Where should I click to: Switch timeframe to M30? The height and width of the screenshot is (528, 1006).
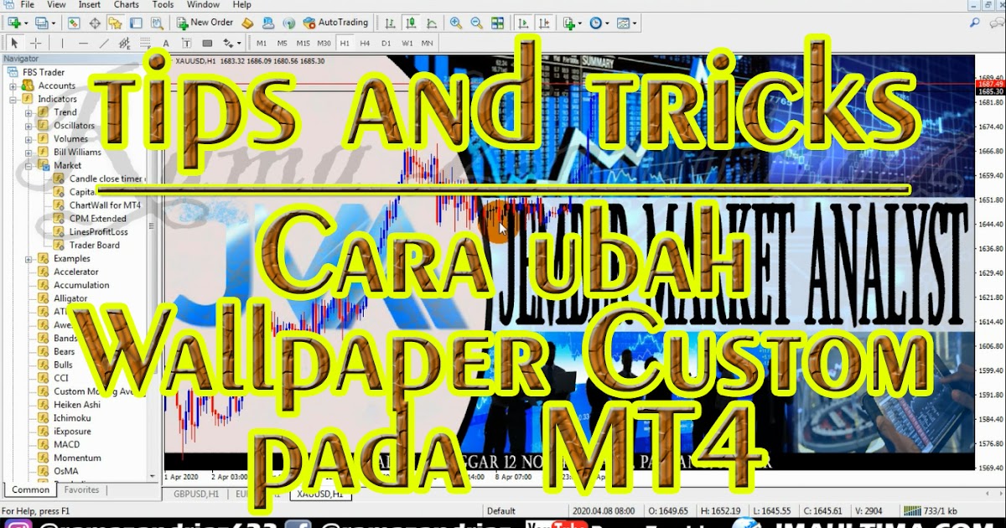pyautogui.click(x=324, y=43)
